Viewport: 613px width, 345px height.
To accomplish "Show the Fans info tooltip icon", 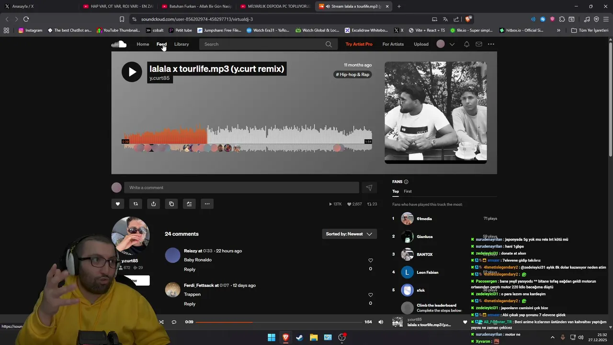I will [406, 182].
